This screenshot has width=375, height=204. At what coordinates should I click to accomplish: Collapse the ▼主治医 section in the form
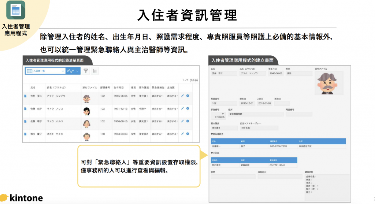215,153
